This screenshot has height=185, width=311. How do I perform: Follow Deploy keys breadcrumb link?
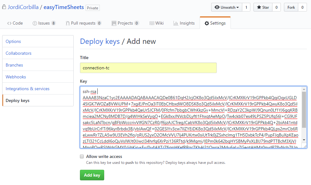pyautogui.click(x=100, y=41)
